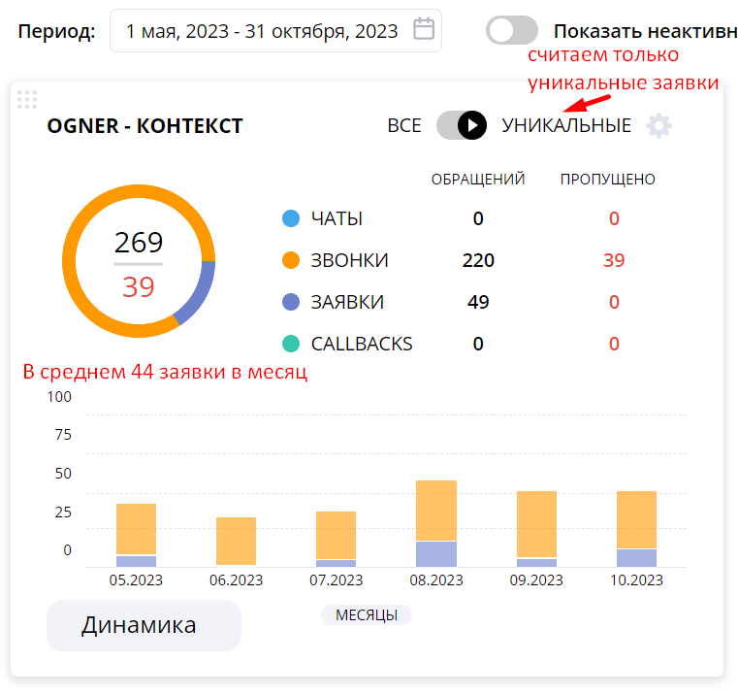
Task: Click the donut chart total 269
Action: click(x=139, y=243)
